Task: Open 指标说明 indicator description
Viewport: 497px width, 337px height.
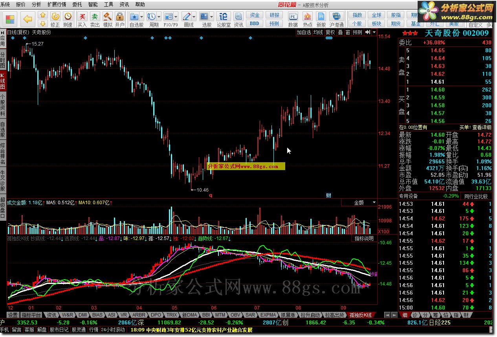Action: pyautogui.click(x=364, y=238)
